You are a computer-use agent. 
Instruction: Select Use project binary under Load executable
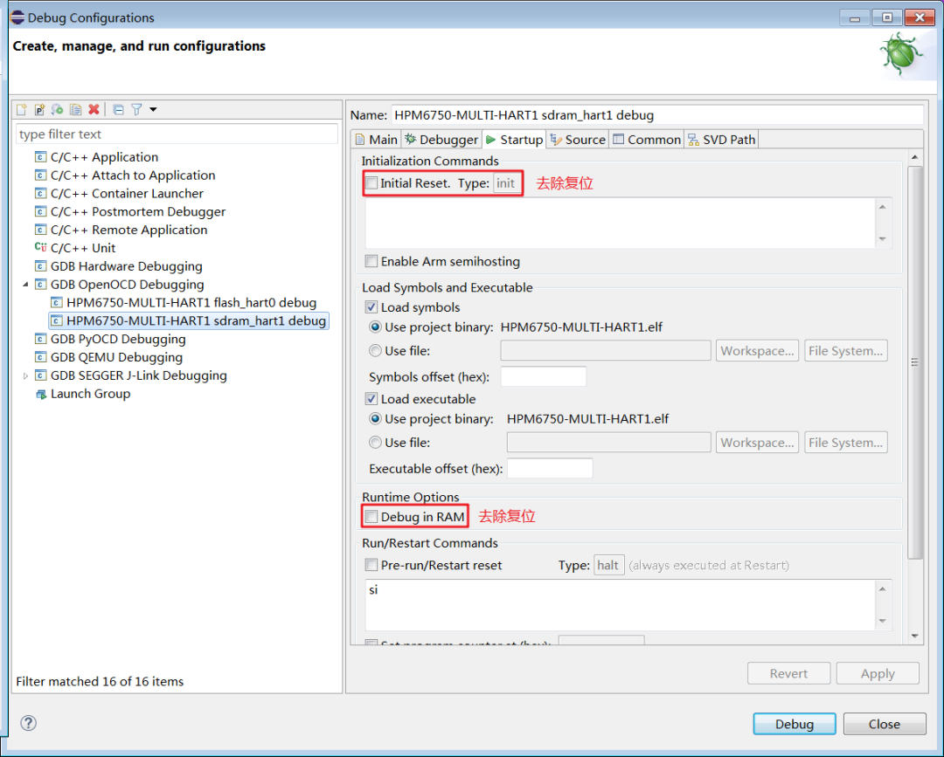[x=375, y=418]
